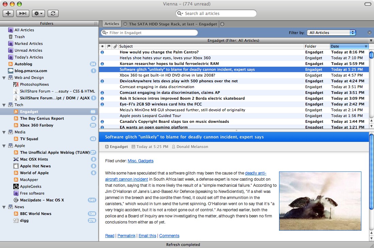Sort by the Folder column header
This screenshot has height=248, width=374.
pyautogui.click(x=317, y=46)
